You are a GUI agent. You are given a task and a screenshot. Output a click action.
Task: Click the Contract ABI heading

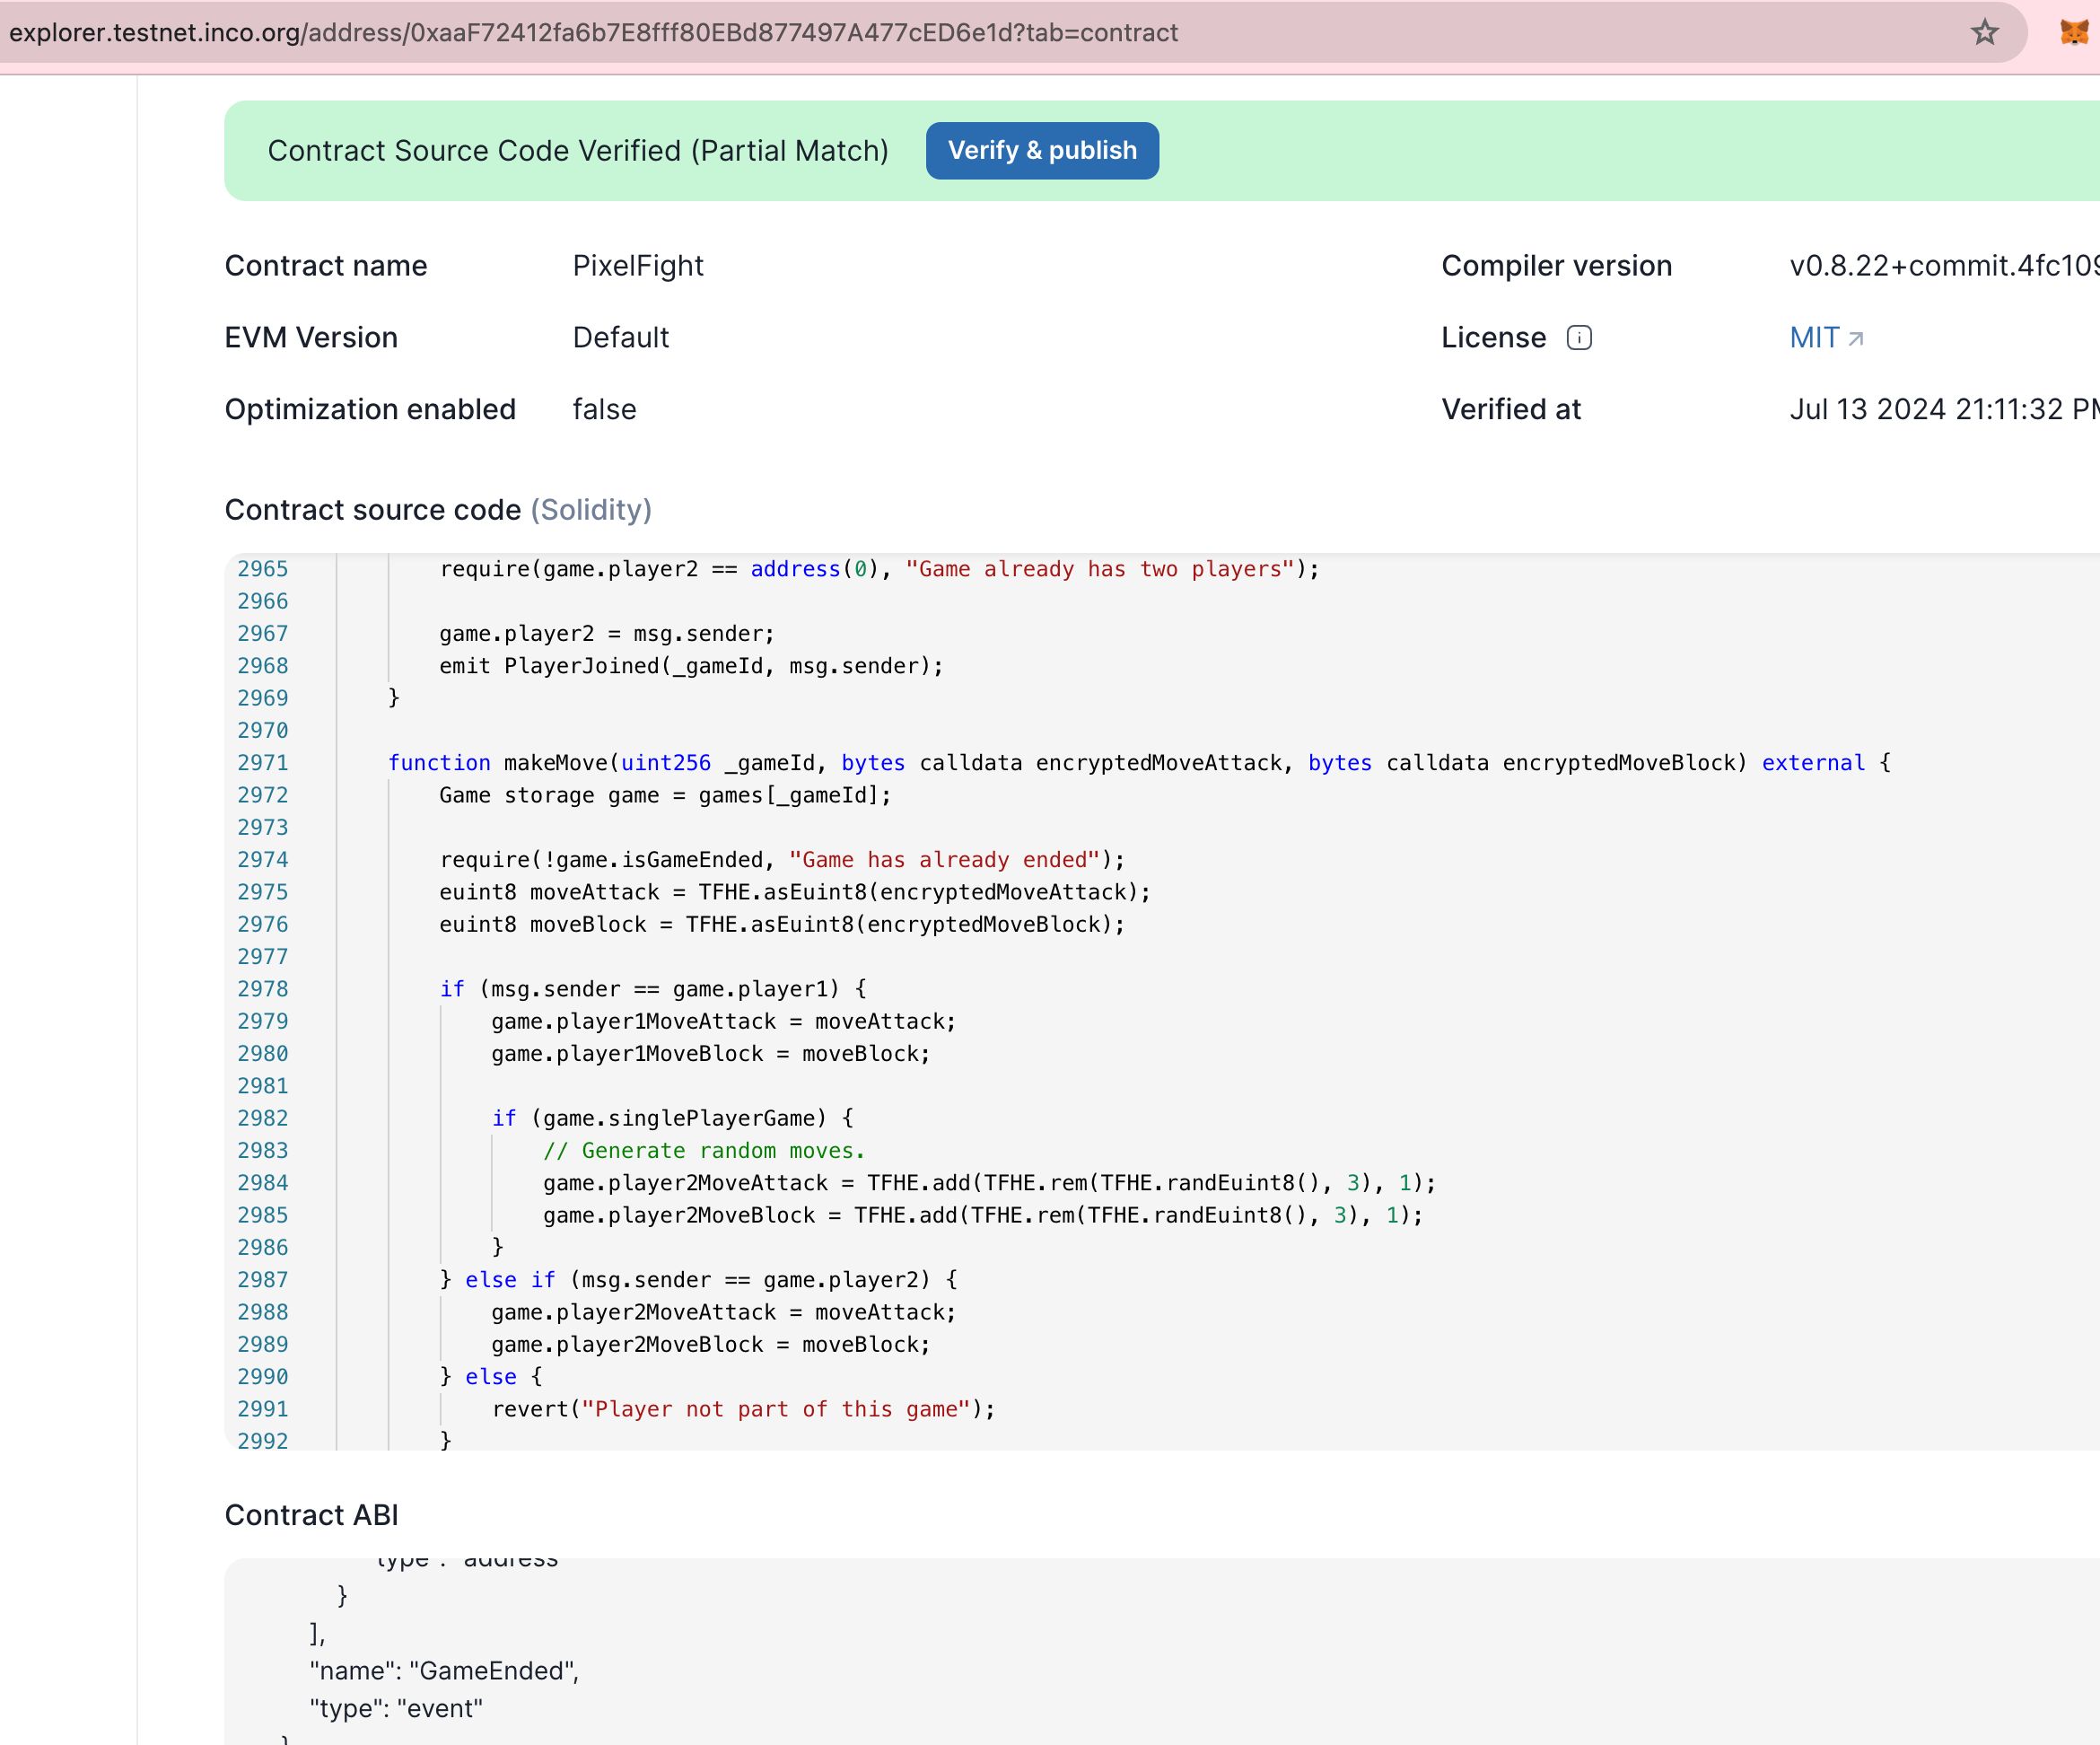pyautogui.click(x=311, y=1515)
